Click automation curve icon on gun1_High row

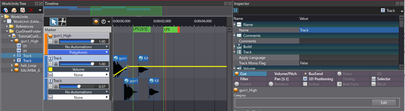[50, 41]
